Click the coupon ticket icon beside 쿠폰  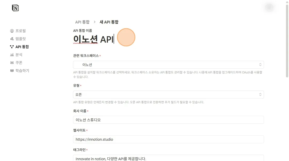tap(12, 63)
